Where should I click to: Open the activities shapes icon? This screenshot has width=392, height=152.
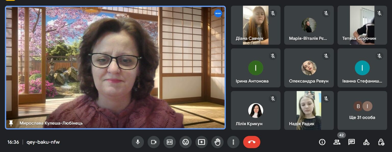[366, 142]
